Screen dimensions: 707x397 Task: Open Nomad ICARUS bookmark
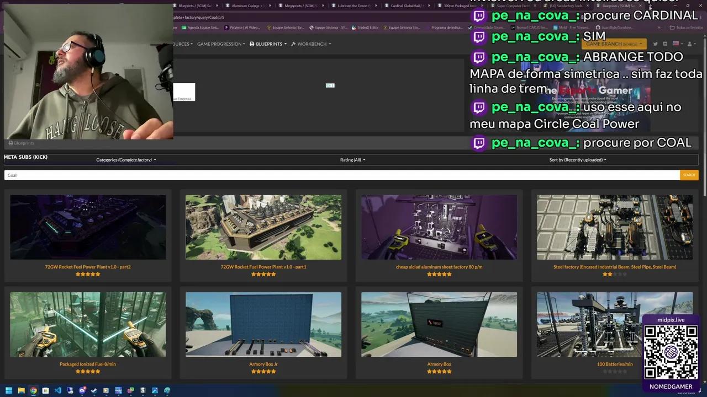pyautogui.click(x=529, y=28)
